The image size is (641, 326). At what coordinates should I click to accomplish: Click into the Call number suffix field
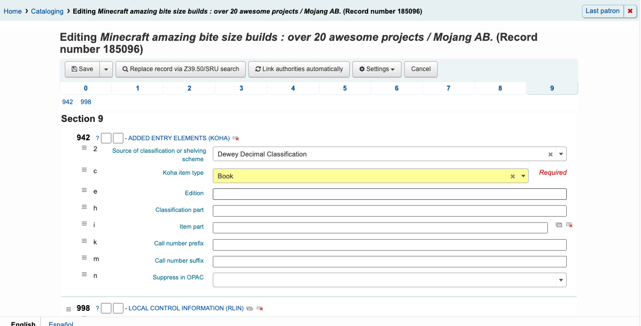390,262
